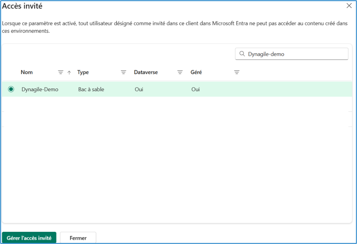Click the Géré column header
Screen dimensions: 357x244
click(196, 72)
